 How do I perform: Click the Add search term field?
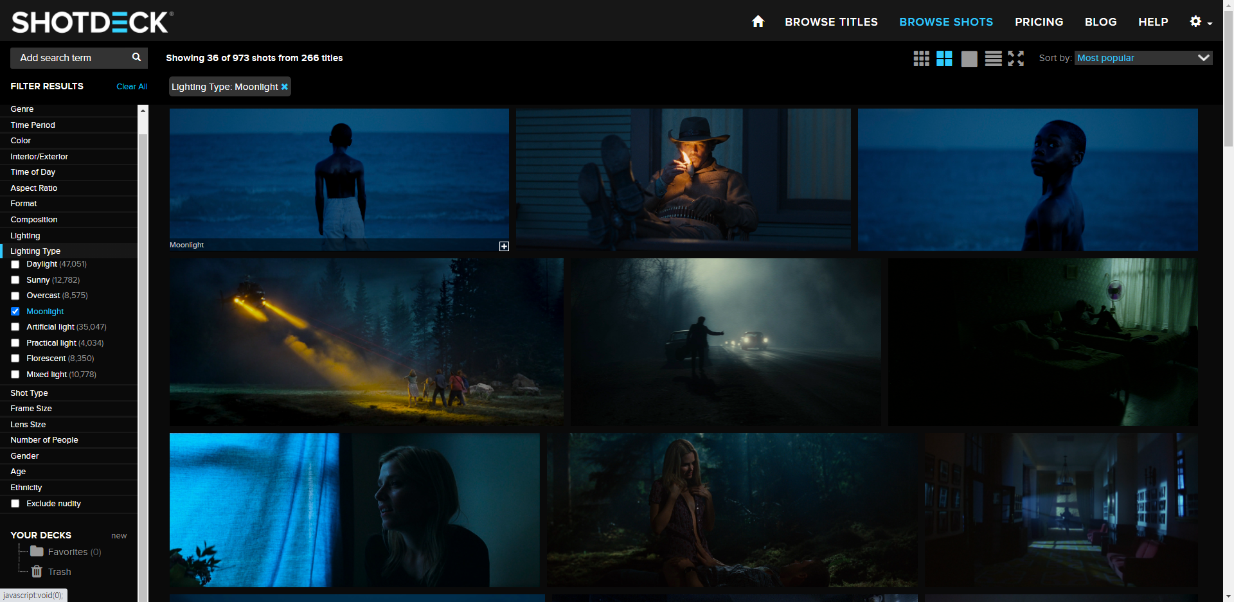pyautogui.click(x=71, y=58)
